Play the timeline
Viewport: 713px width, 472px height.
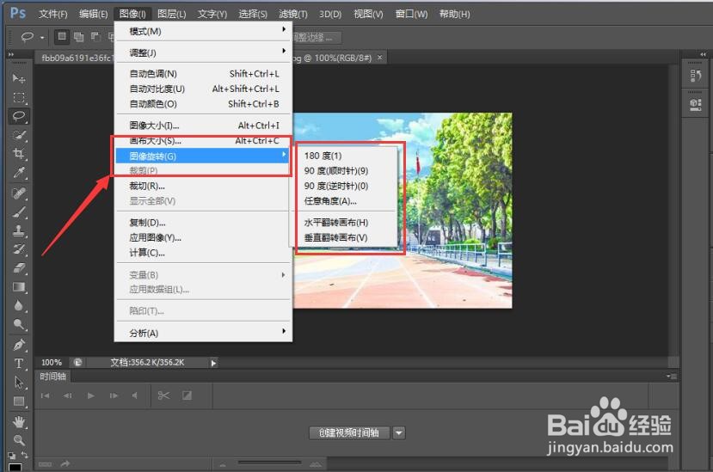(90, 395)
